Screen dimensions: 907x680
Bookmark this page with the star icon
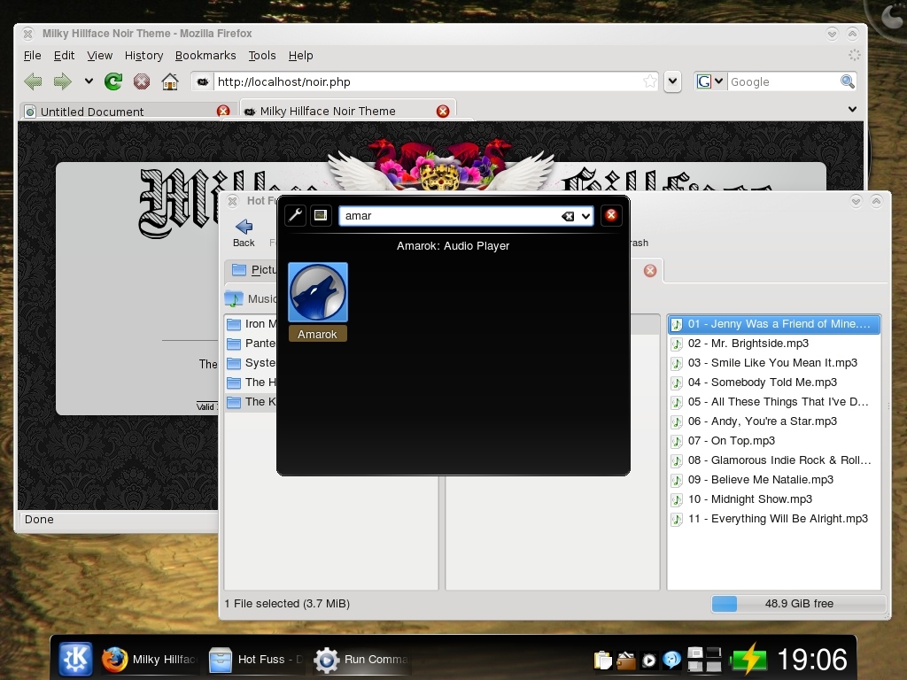649,81
